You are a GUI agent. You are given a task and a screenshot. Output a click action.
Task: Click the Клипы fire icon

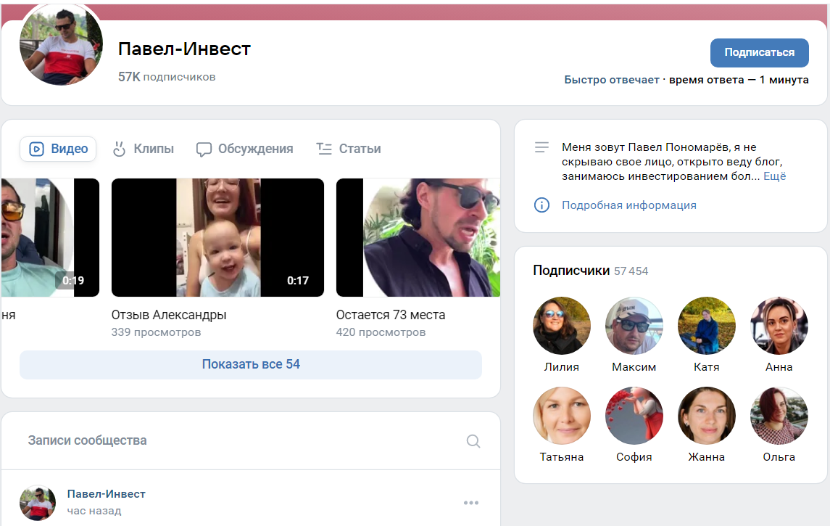118,149
